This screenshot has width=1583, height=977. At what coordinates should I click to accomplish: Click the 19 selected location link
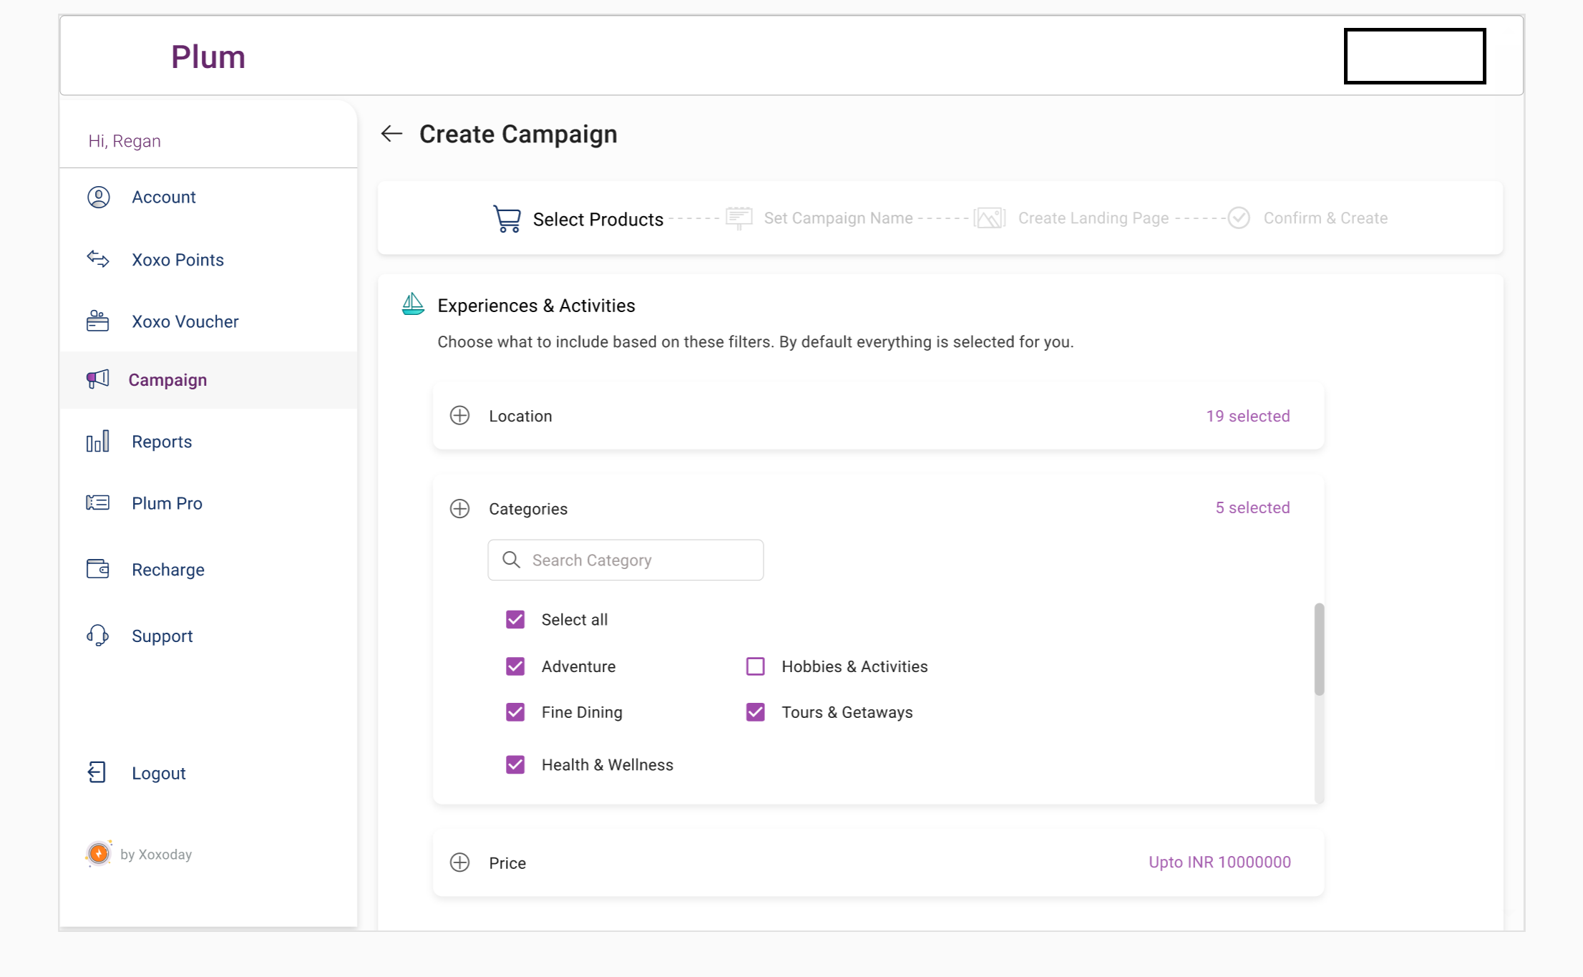pos(1247,416)
